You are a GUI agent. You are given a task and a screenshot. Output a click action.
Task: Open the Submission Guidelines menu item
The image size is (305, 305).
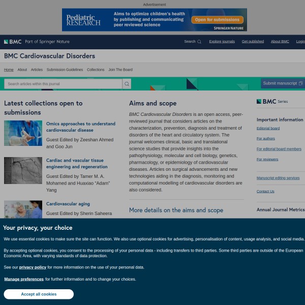(x=65, y=70)
